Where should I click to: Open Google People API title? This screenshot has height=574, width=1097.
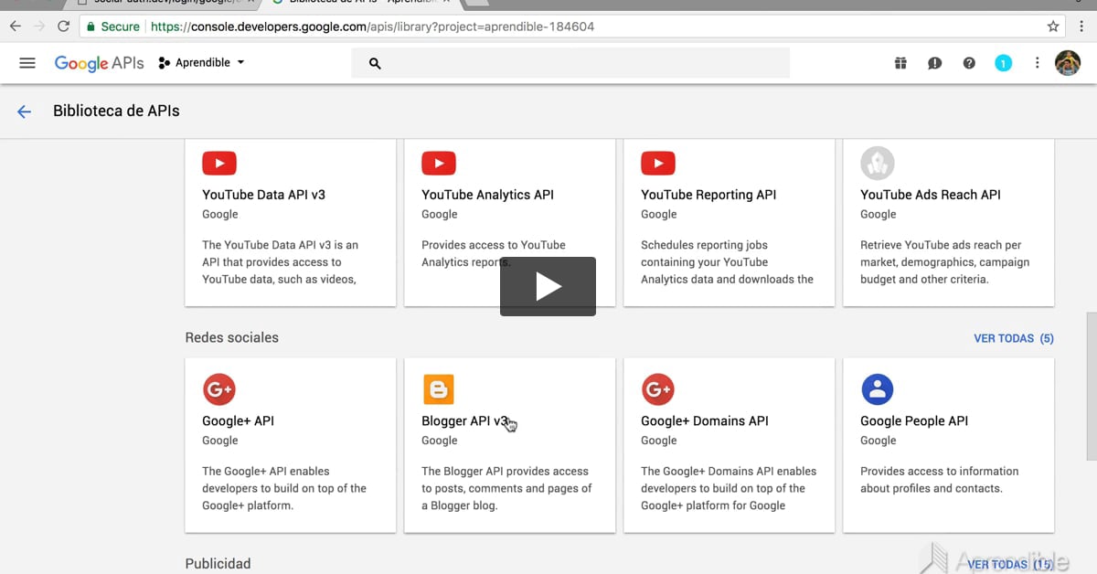click(x=914, y=421)
